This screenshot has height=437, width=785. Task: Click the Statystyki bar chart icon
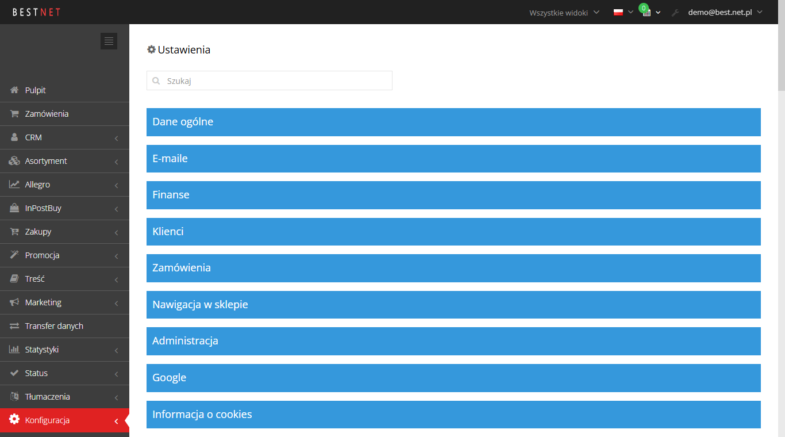[x=14, y=350]
